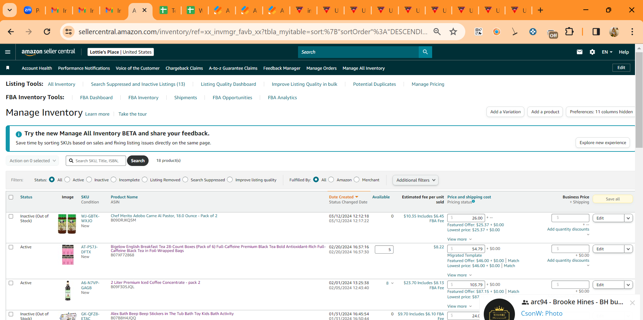Open Edit dropdown arrow for Chef Merito row
643x320 pixels.
(628, 218)
